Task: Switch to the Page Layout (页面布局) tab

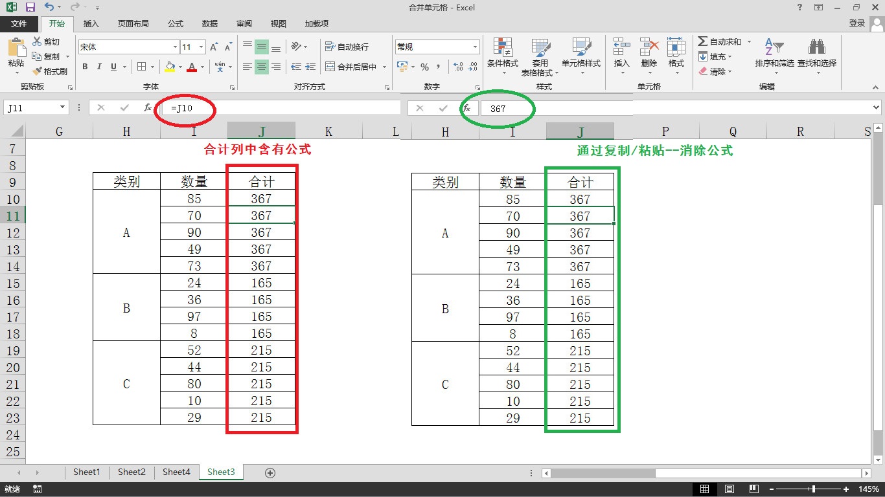Action: pos(133,23)
